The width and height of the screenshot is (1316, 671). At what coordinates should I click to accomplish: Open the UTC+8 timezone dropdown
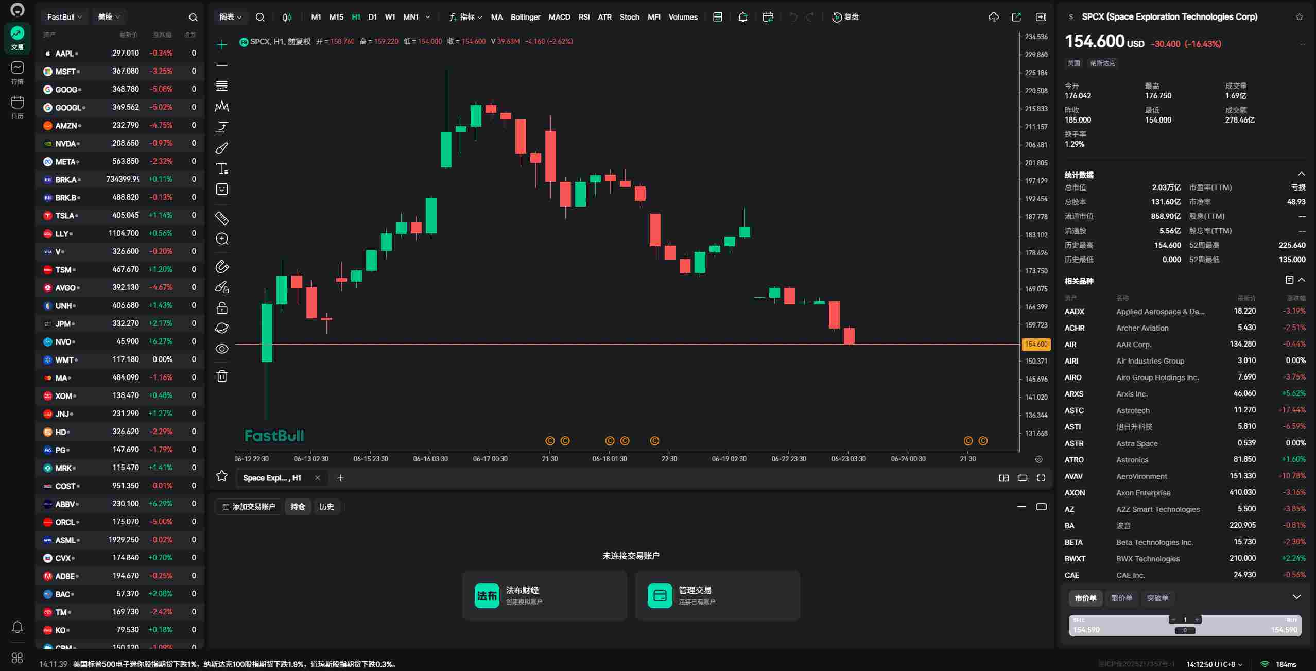pyautogui.click(x=1215, y=664)
